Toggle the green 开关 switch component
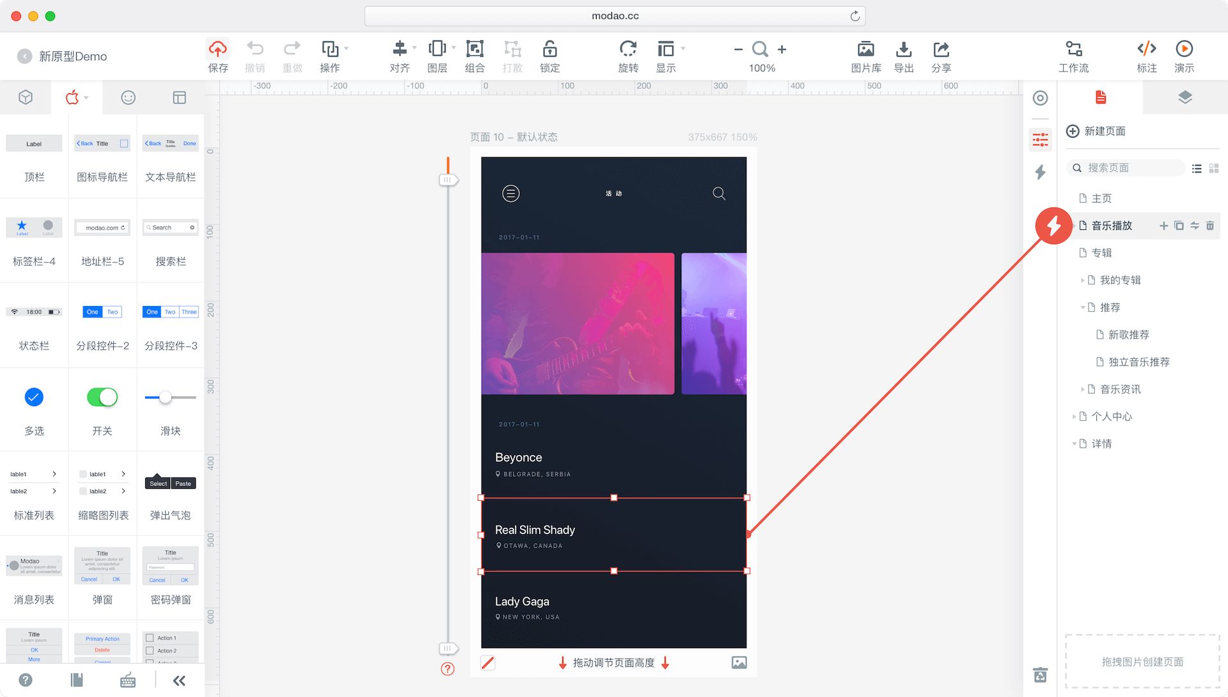This screenshot has width=1228, height=697. click(x=102, y=397)
